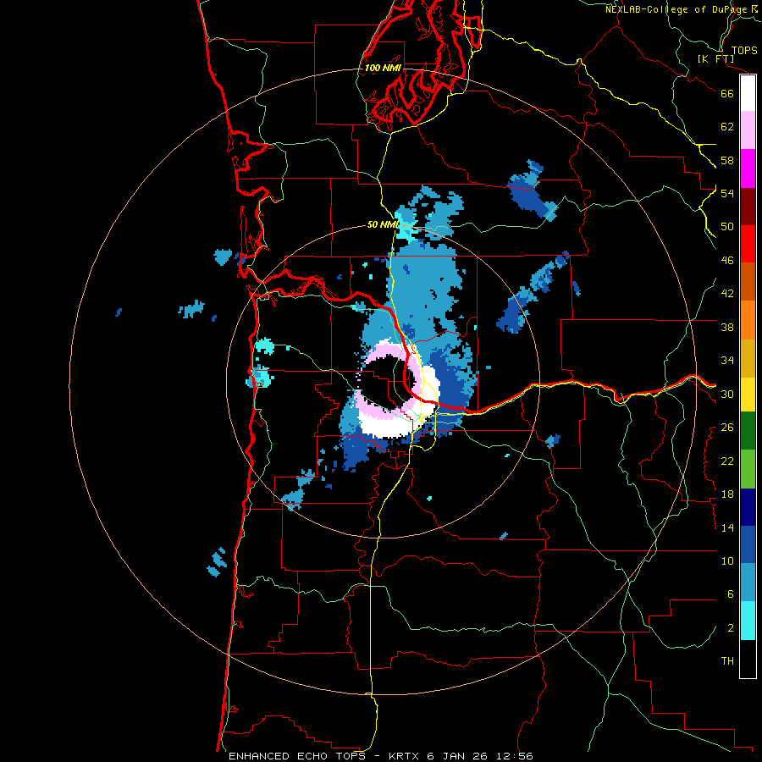Viewport: 762px width, 762px height.
Task: Click the legend value '26'
Action: (x=727, y=428)
